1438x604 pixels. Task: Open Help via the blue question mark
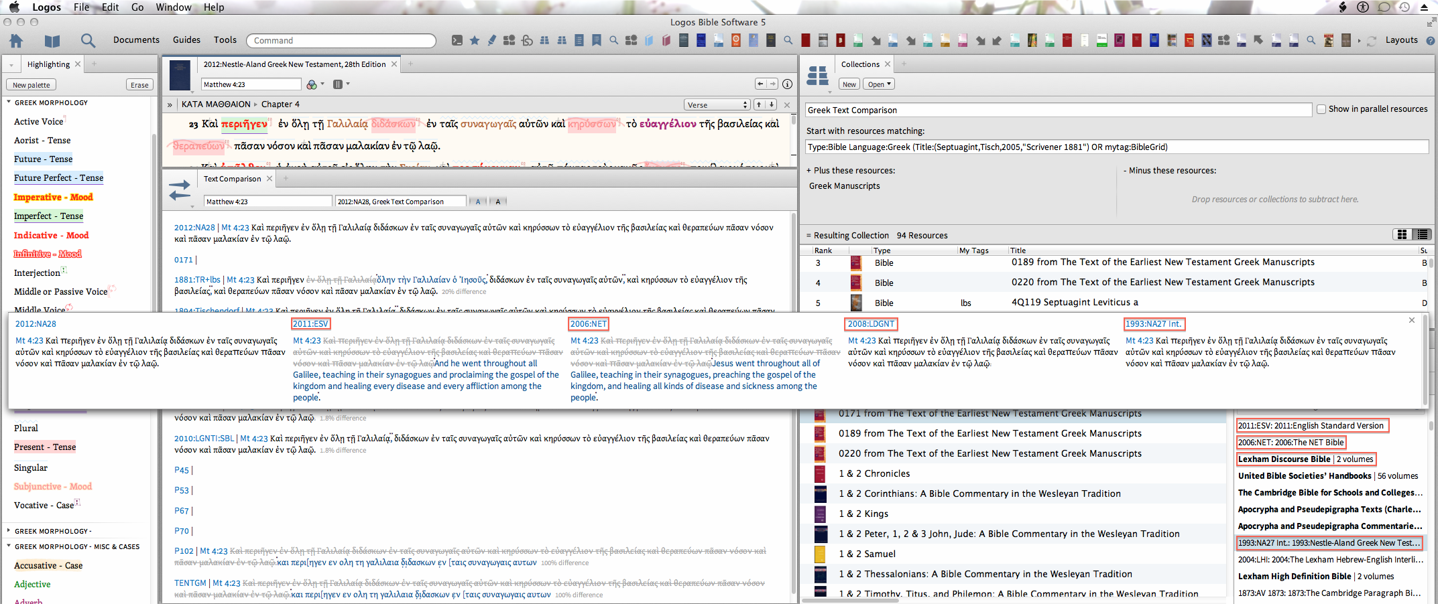tap(1431, 40)
